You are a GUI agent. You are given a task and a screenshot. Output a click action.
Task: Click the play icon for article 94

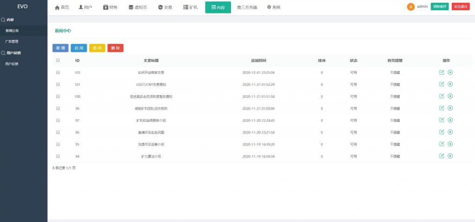(450, 156)
